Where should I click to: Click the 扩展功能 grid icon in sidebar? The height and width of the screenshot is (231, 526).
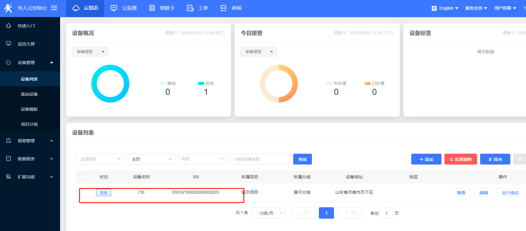pos(8,177)
